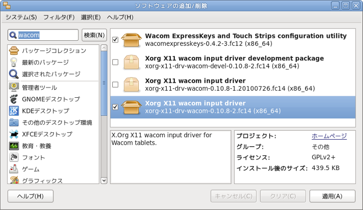Close the ソフトウェアの追加/削除 window
The width and height of the screenshot is (363, 210).
pyautogui.click(x=356, y=5)
